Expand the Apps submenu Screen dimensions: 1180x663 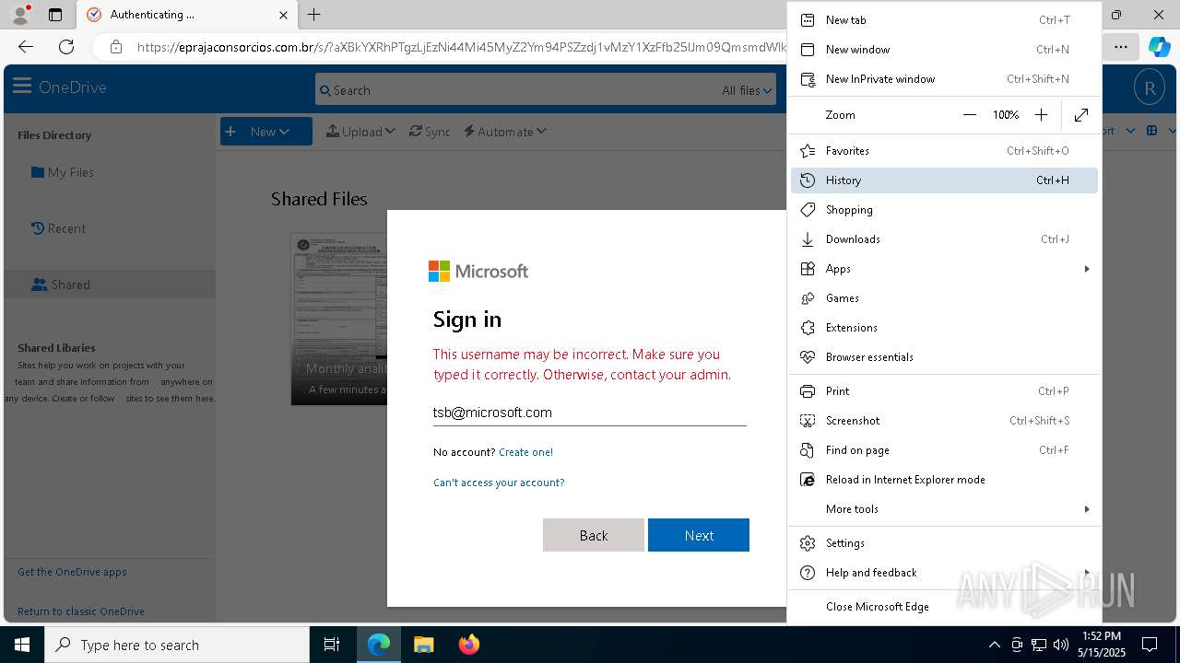click(944, 269)
